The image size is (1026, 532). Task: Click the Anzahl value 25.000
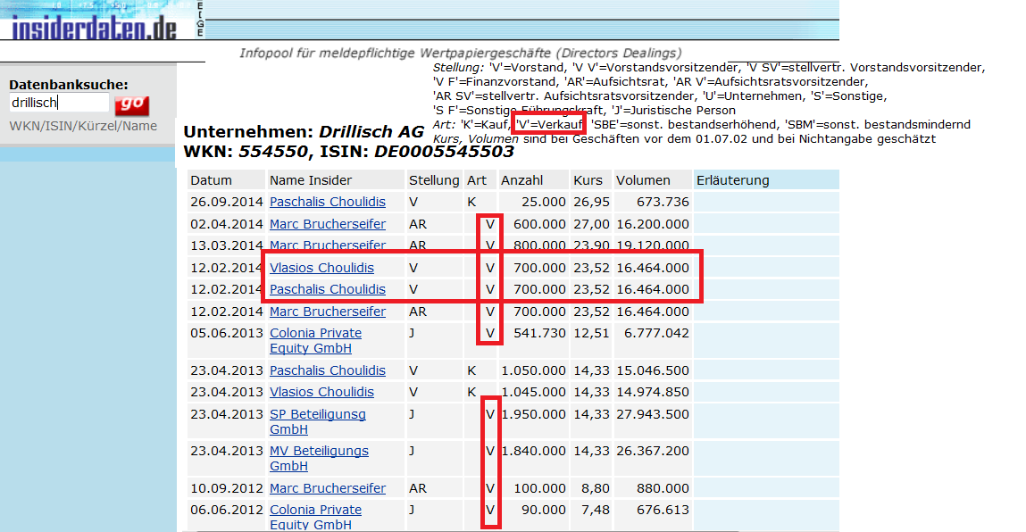coord(544,203)
